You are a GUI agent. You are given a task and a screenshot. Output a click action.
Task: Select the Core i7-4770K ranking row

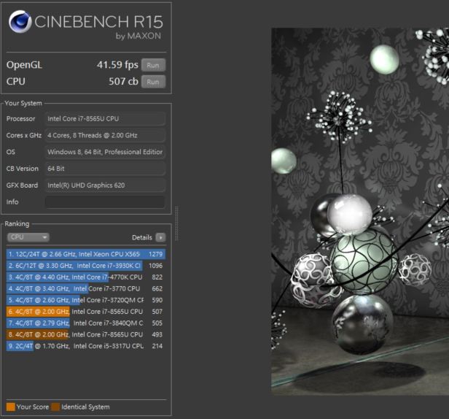[x=85, y=277]
